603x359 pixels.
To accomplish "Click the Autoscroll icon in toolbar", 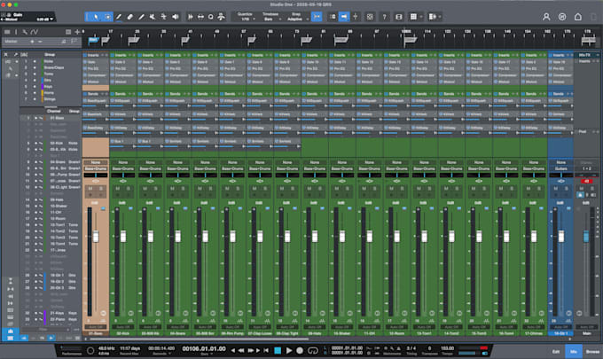I will tap(344, 17).
